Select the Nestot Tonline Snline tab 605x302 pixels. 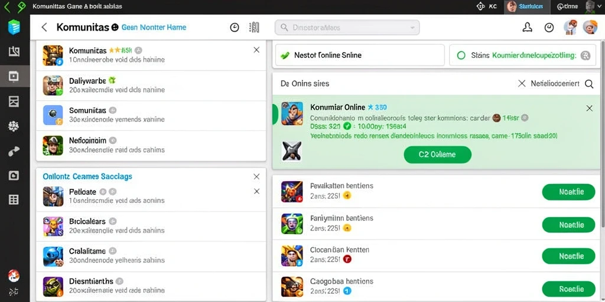pos(360,55)
